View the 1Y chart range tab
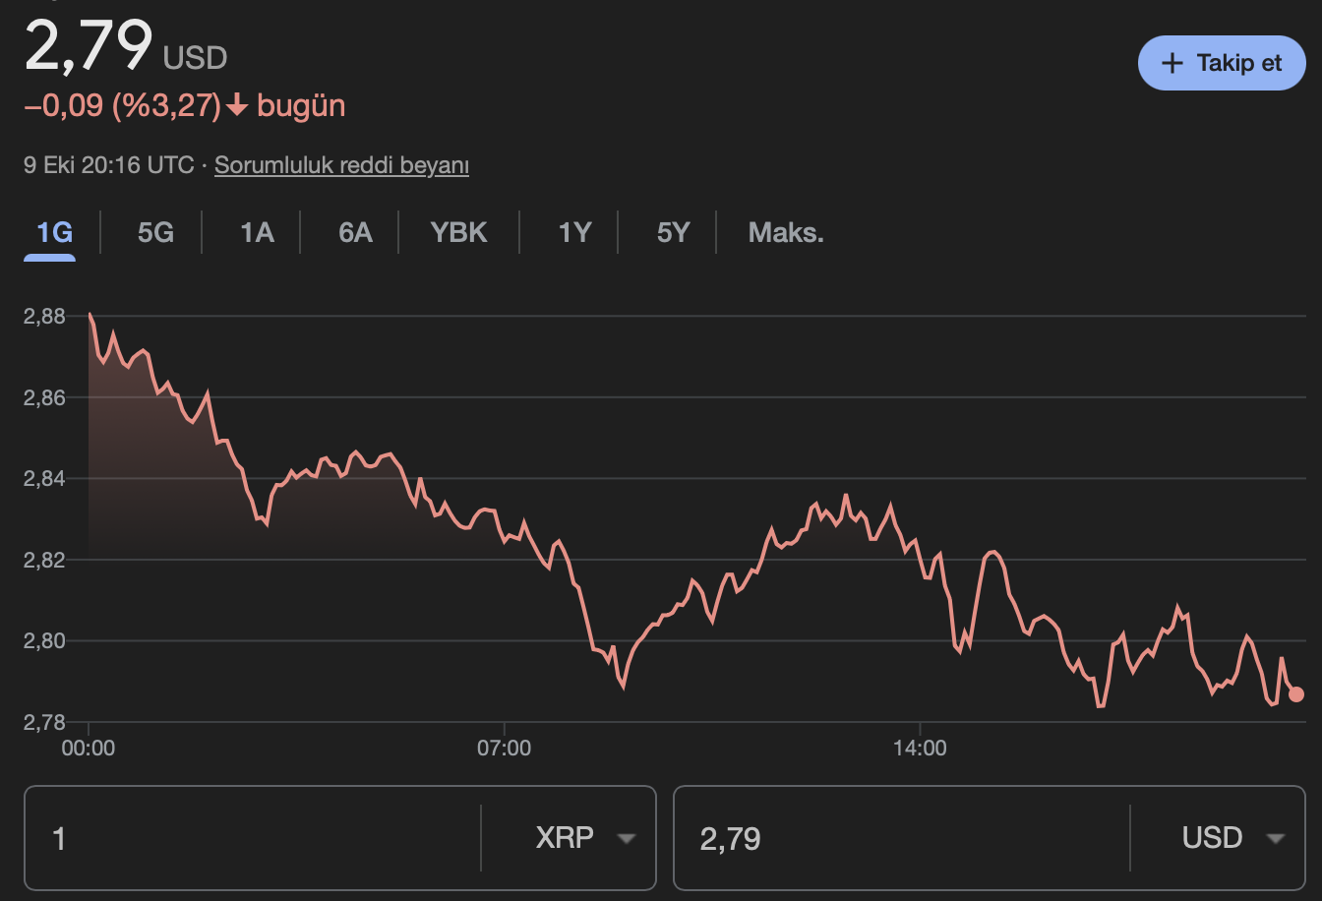 coord(574,233)
